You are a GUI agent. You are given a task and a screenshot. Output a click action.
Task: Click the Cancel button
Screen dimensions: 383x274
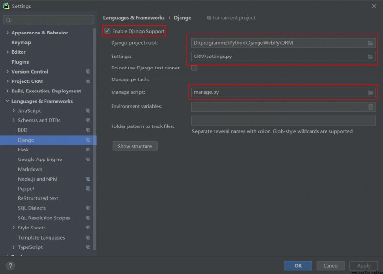(331, 266)
